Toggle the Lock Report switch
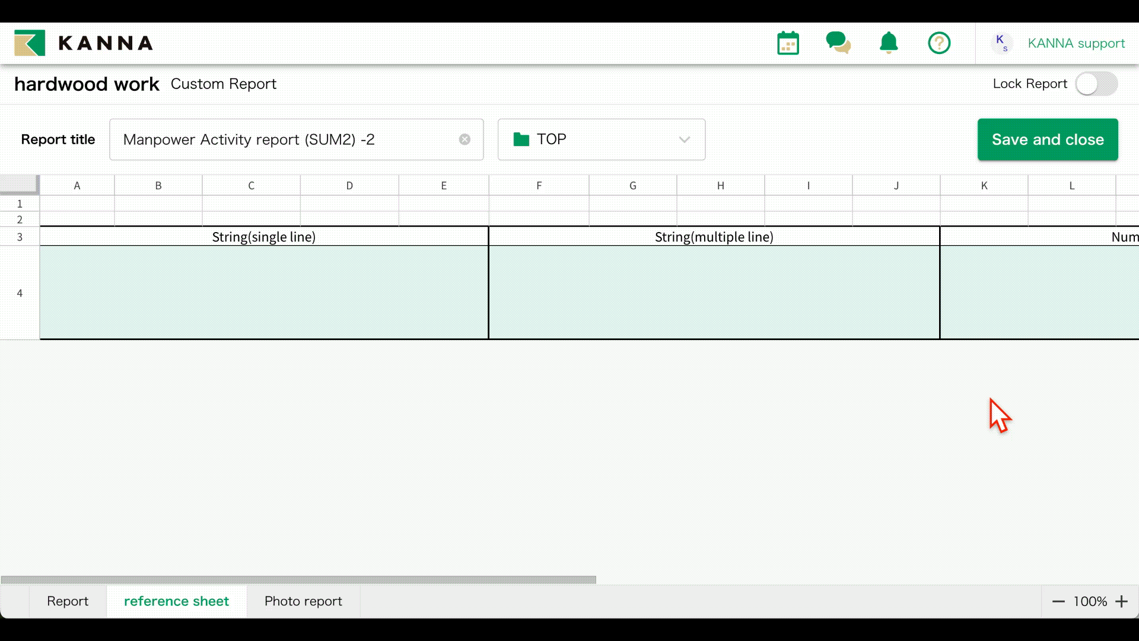 pyautogui.click(x=1096, y=84)
